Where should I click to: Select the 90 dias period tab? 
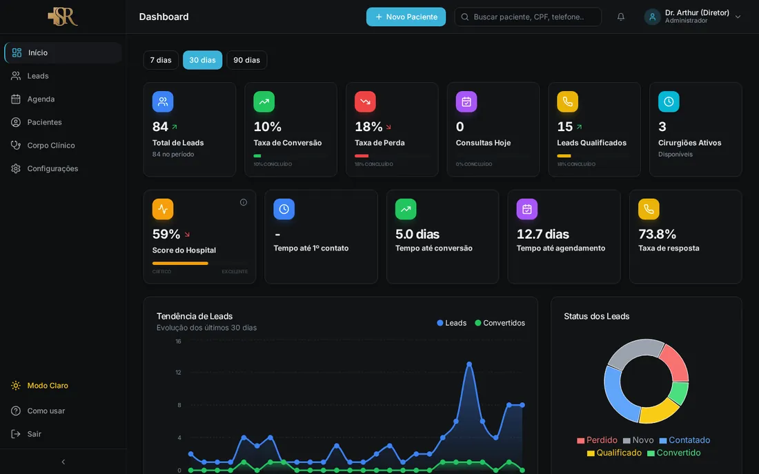[247, 60]
